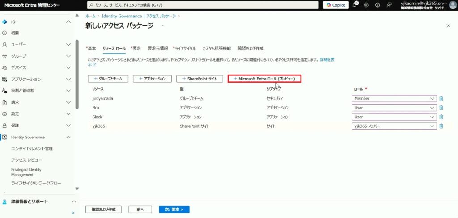Screen dimensions: 458x218
Task: Close the new access package pane
Action: point(448,26)
